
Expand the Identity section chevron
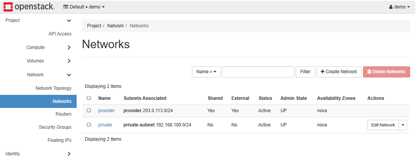tap(69, 154)
